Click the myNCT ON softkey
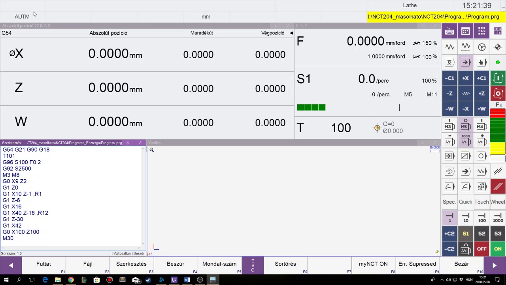 tap(373, 265)
